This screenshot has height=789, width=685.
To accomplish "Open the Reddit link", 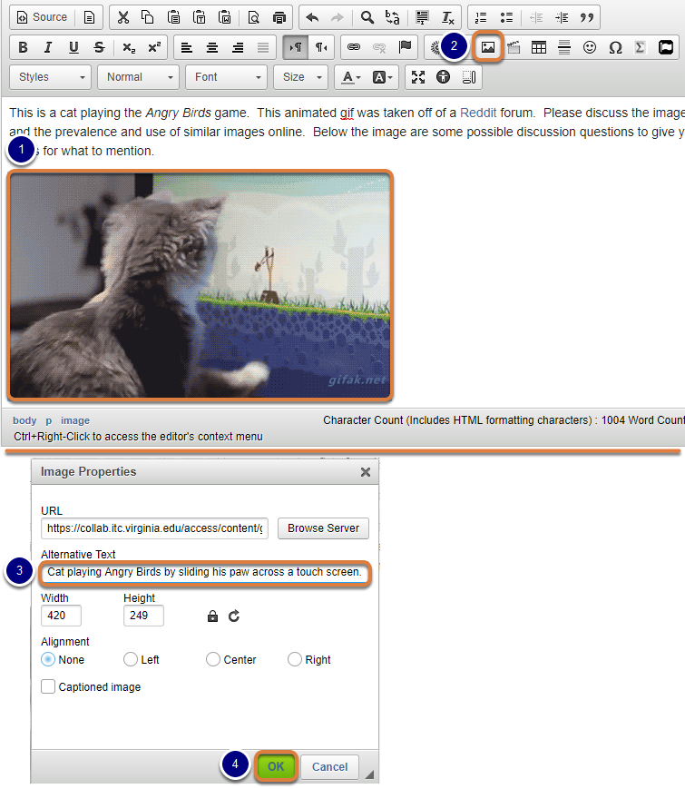I will pyautogui.click(x=478, y=113).
